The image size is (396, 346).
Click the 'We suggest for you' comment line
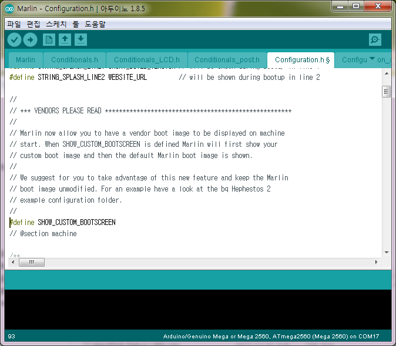149,178
